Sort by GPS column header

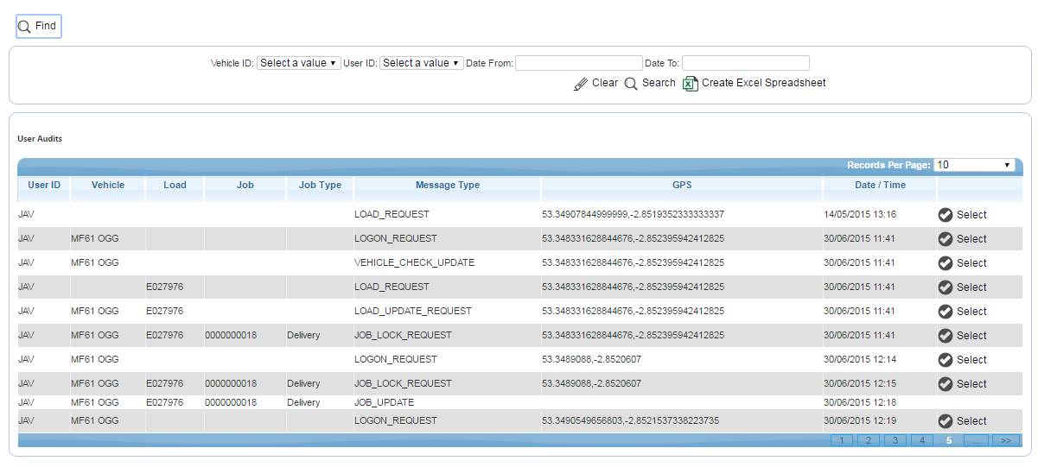682,185
